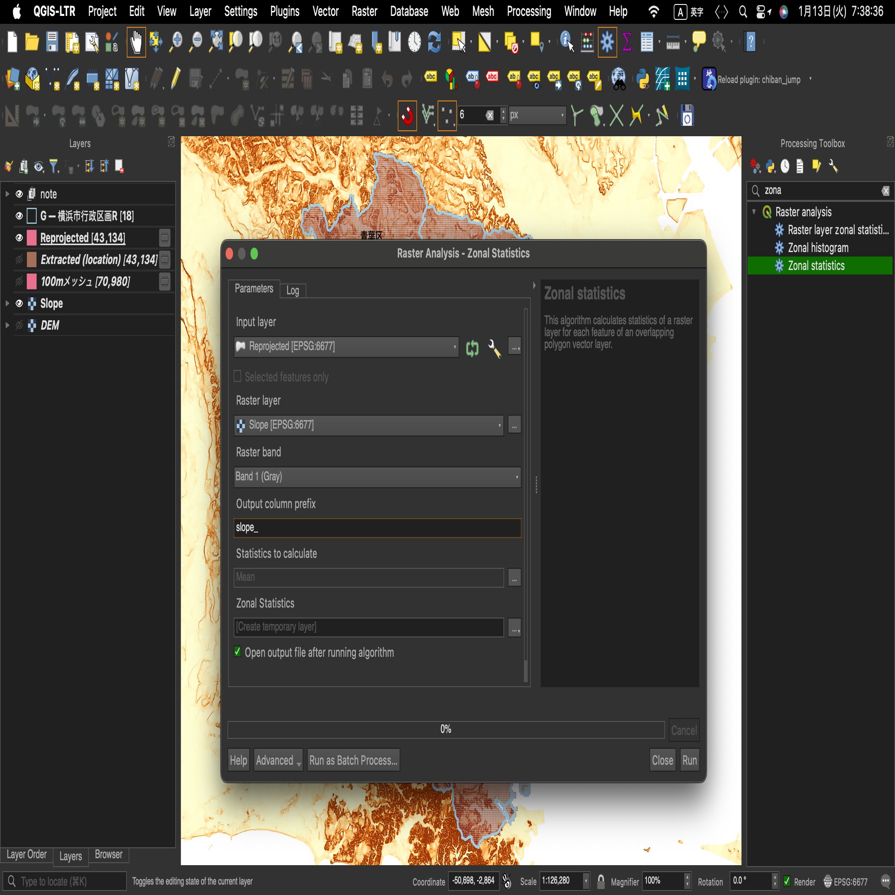The image size is (895, 895).
Task: Open the Vector menu
Action: (326, 11)
